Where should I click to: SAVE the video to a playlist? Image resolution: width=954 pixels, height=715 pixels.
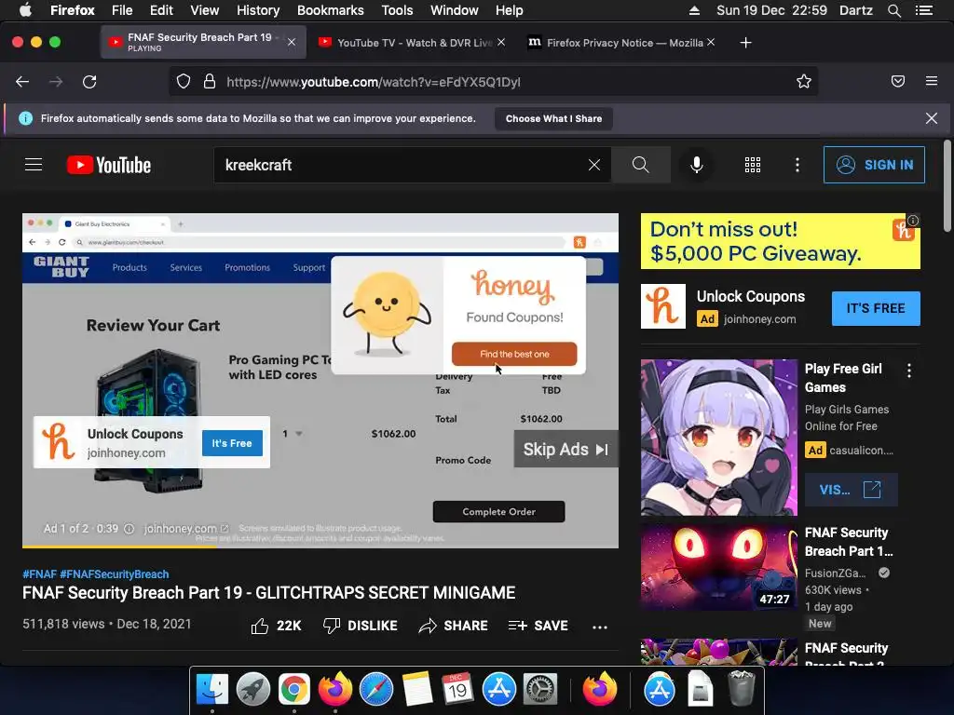pyautogui.click(x=538, y=626)
